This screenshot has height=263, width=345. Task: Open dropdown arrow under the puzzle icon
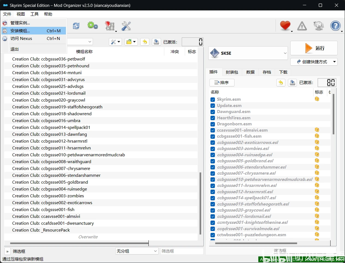116,32
